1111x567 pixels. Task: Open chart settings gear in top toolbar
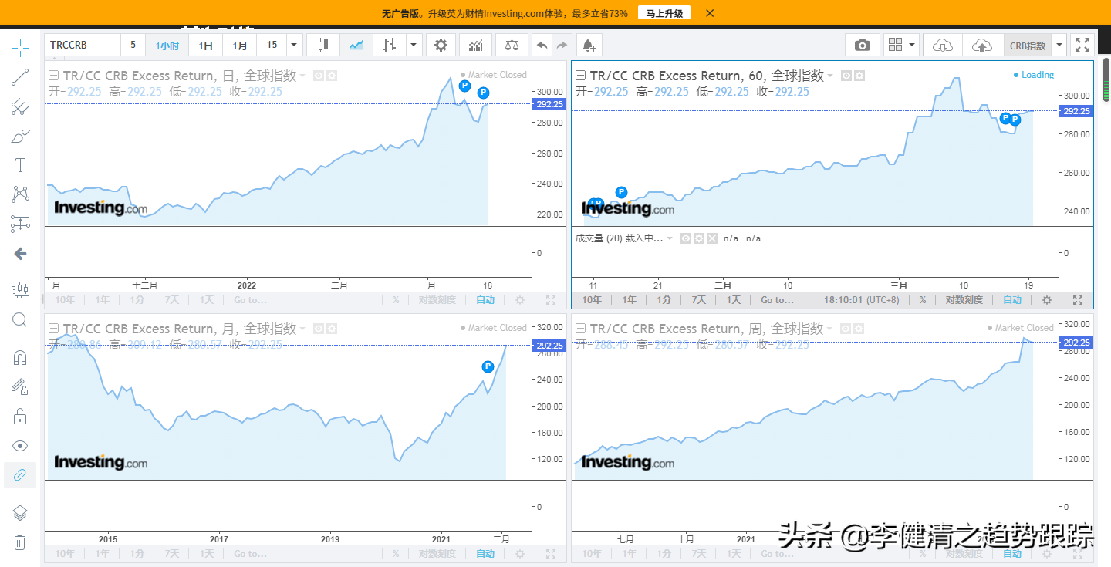click(x=441, y=45)
